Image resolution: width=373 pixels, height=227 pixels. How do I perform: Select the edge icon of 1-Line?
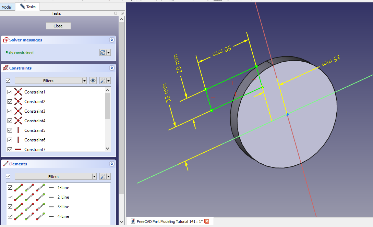pos(19,188)
